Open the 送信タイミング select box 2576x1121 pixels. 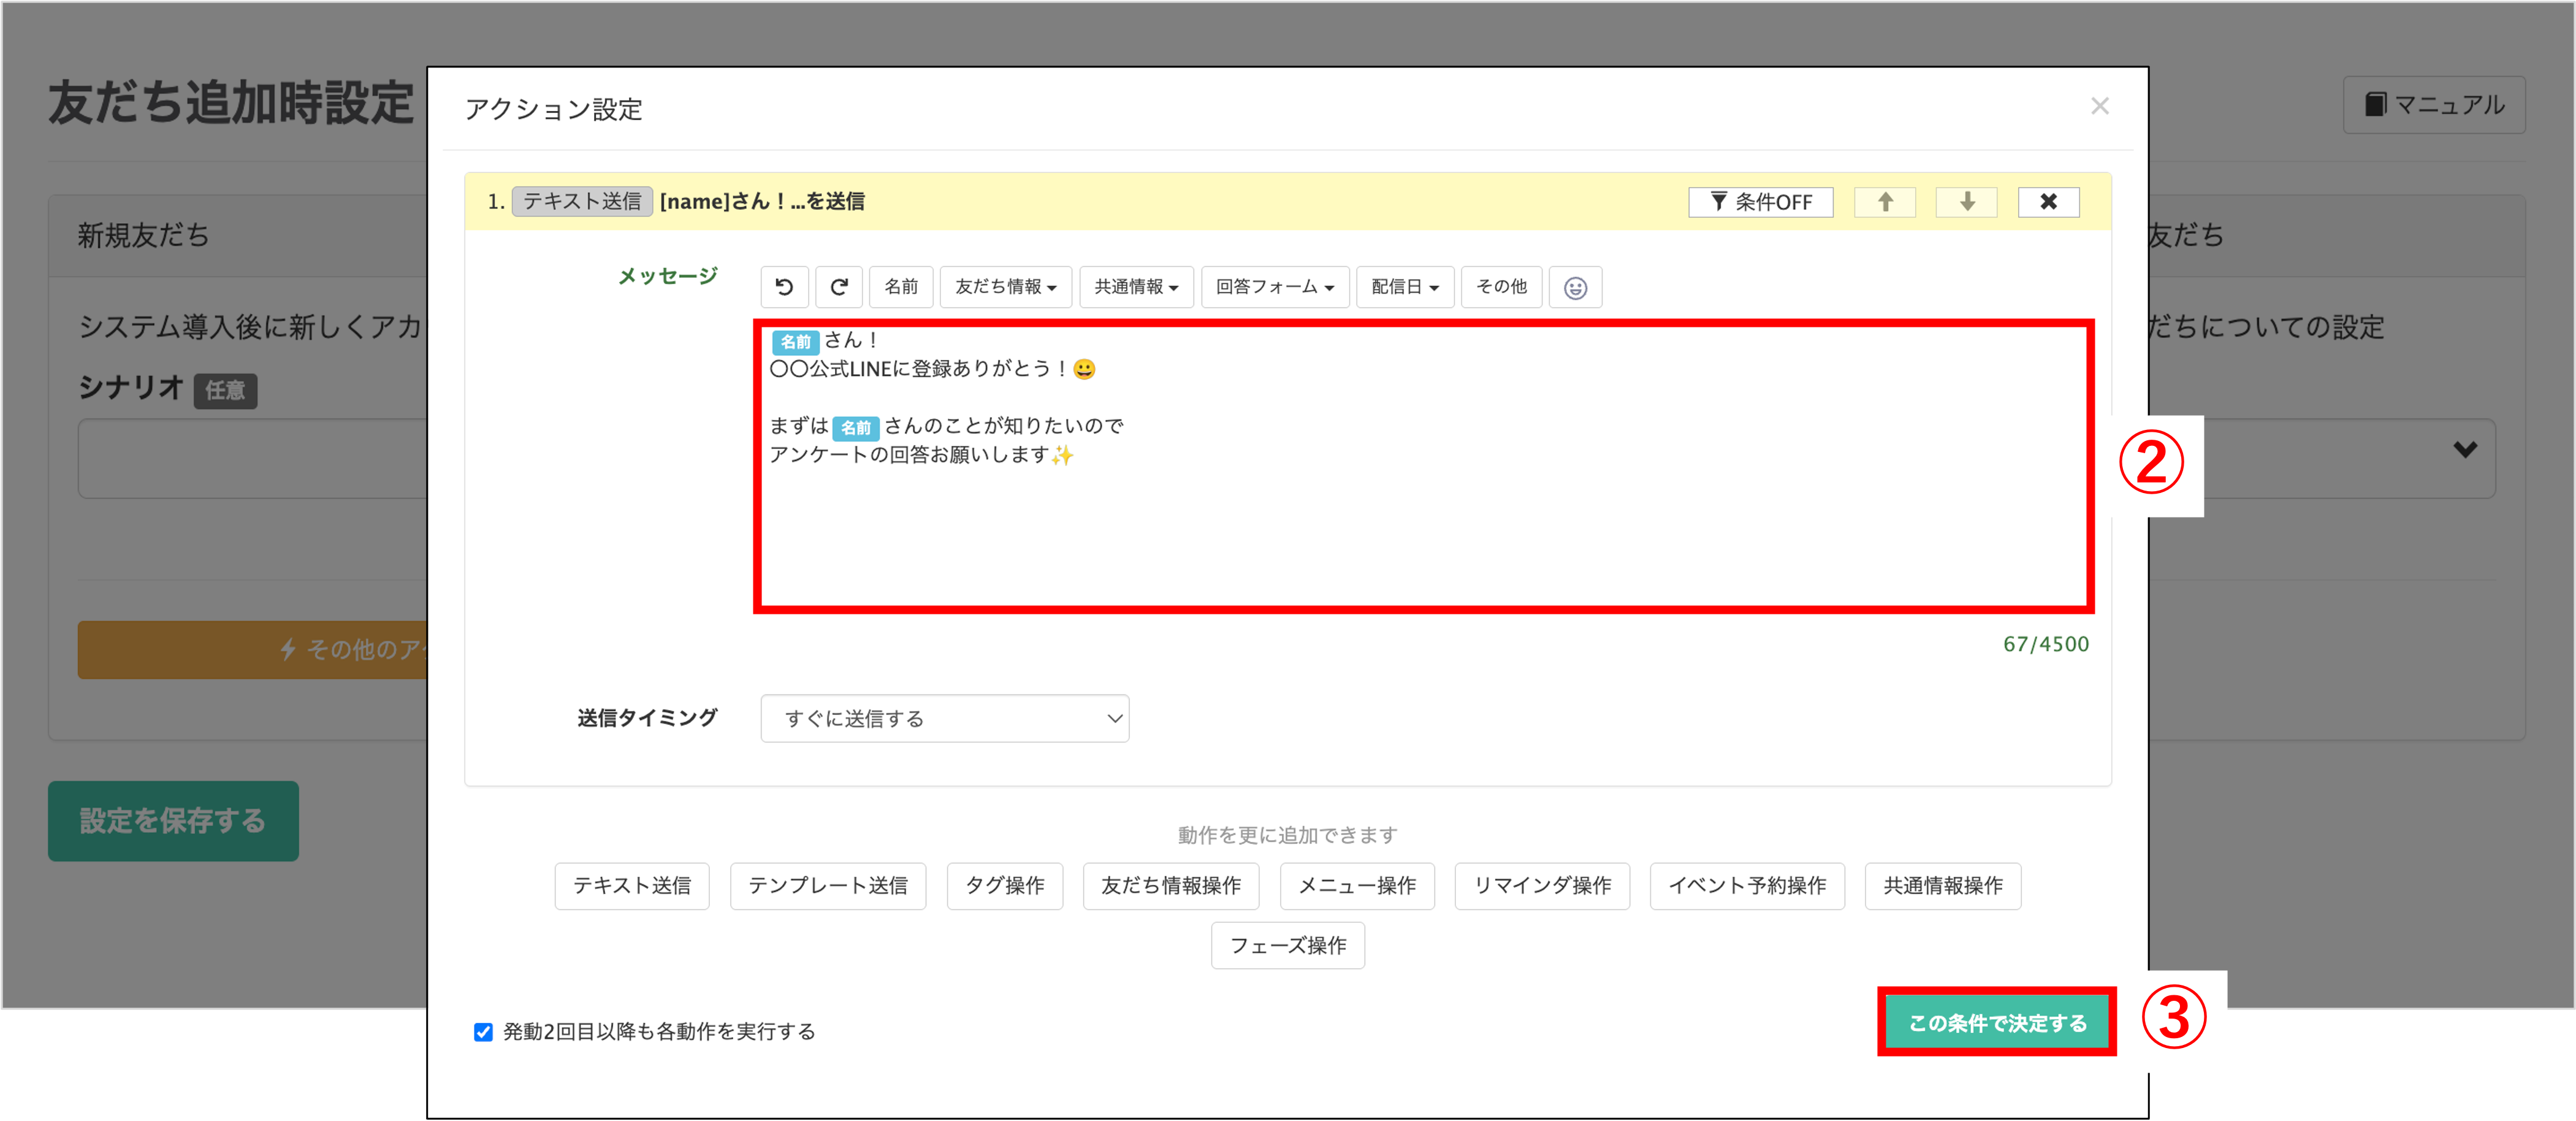click(944, 718)
